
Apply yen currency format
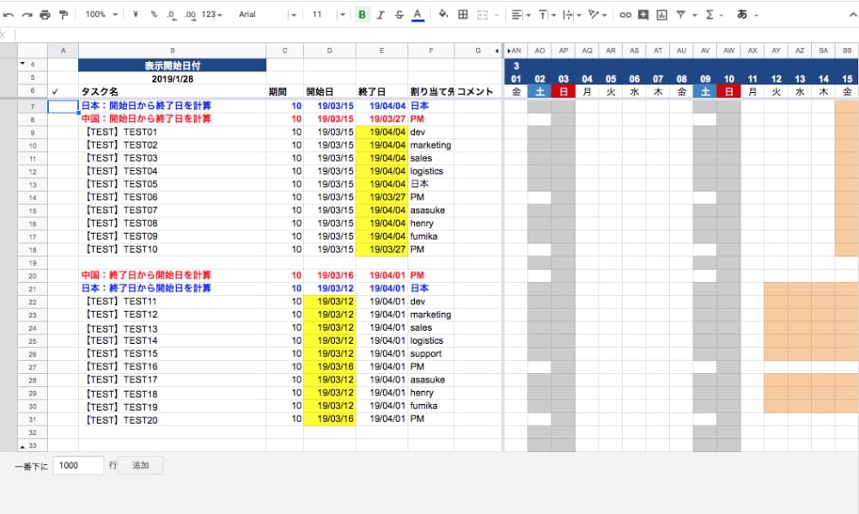pyautogui.click(x=137, y=15)
